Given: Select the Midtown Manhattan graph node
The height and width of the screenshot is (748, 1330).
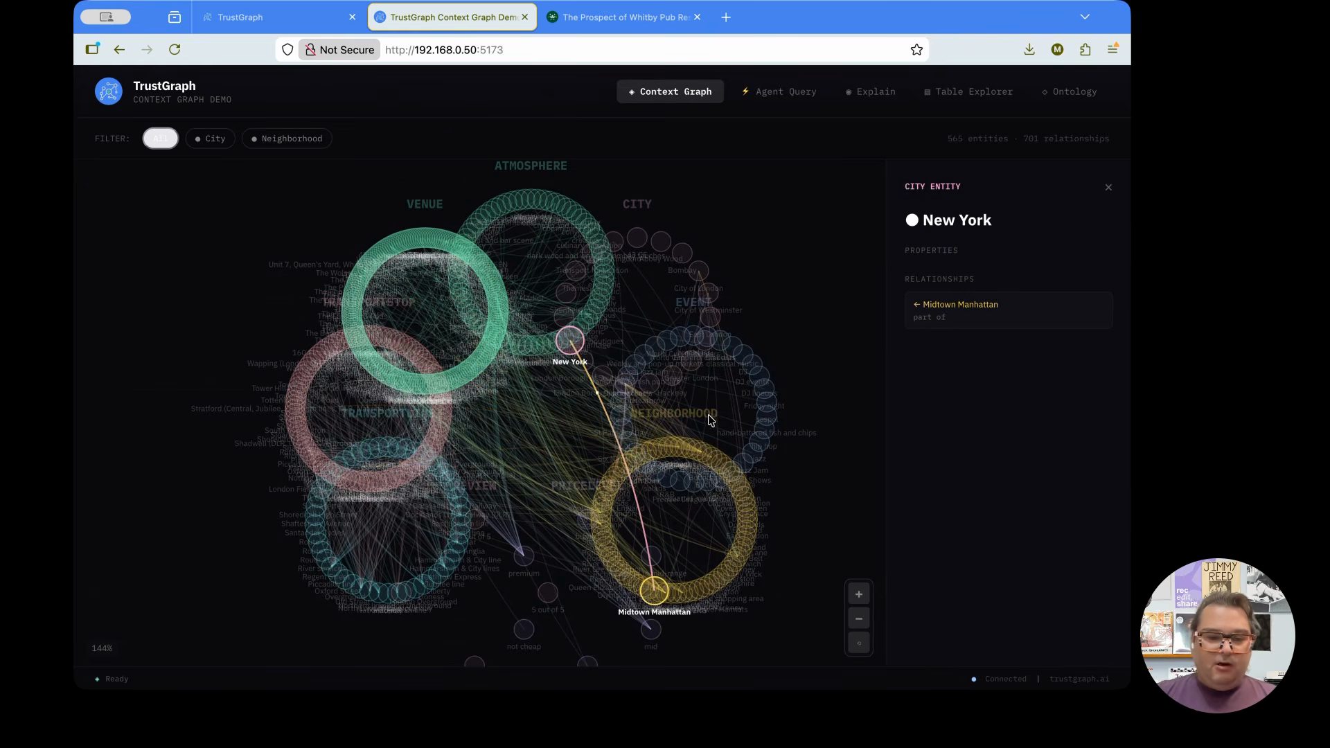Looking at the screenshot, I should pos(654,591).
